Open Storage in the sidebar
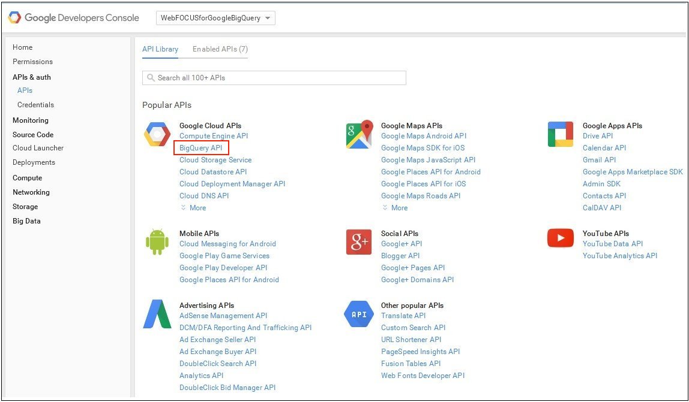The image size is (689, 402). point(25,207)
